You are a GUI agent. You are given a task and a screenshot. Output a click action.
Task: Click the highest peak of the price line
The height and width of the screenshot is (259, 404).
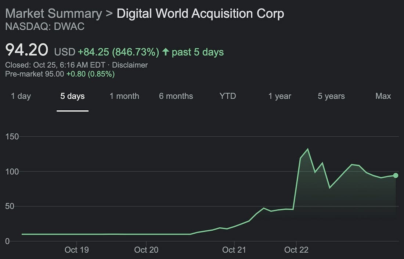click(308, 149)
